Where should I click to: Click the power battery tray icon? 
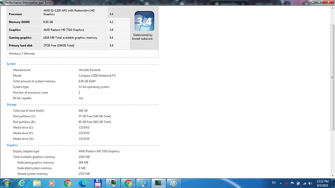pos(298,183)
